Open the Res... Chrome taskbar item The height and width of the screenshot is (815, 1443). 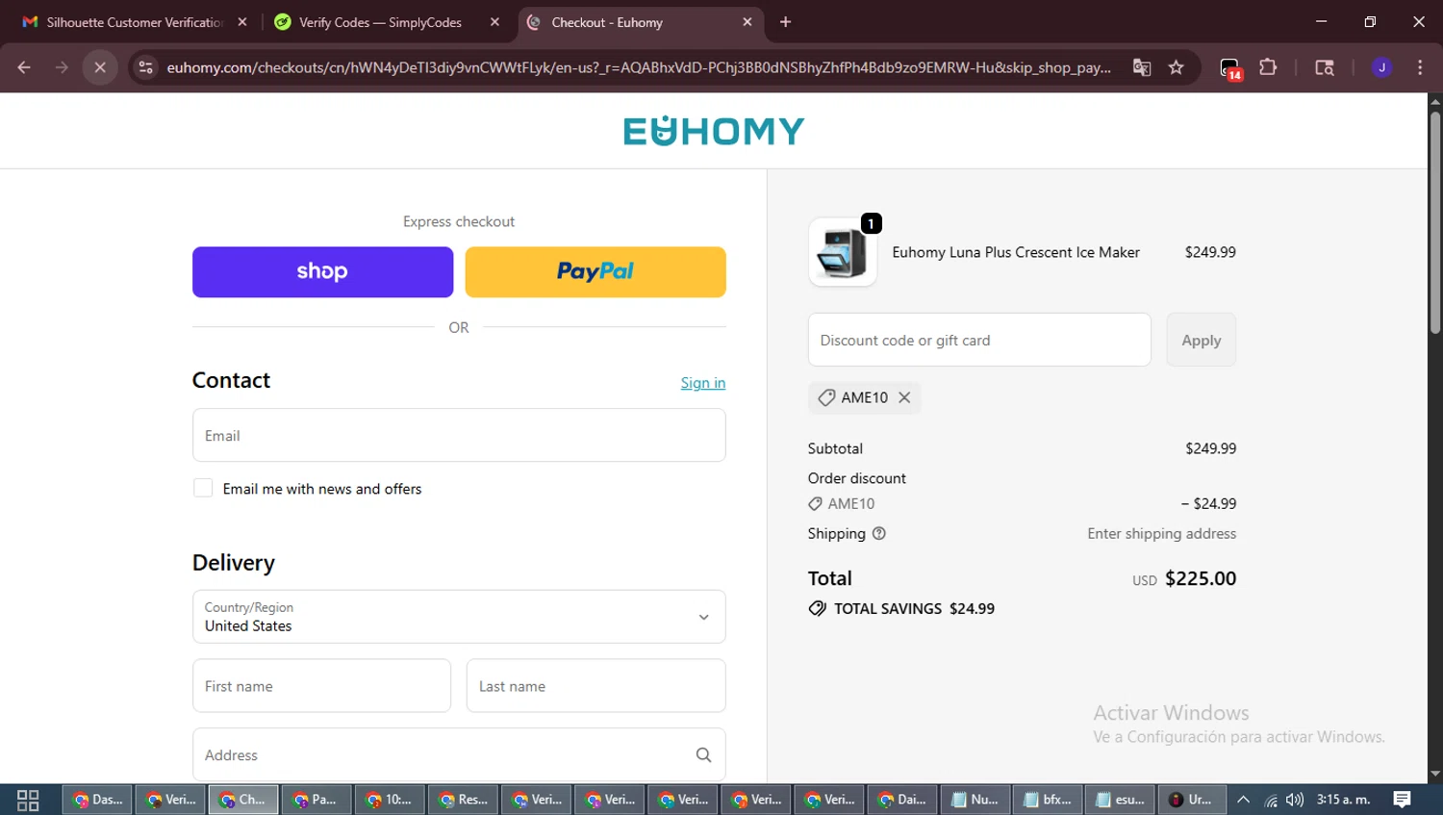(463, 800)
